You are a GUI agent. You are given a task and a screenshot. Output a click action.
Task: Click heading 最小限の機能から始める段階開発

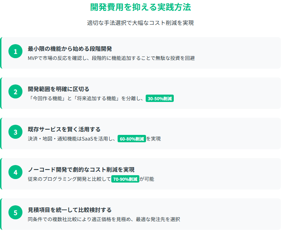click(x=70, y=49)
